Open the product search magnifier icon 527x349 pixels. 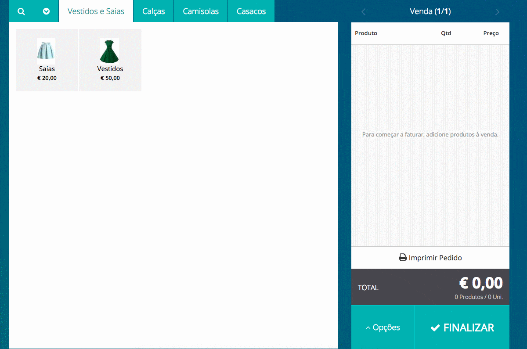(21, 11)
